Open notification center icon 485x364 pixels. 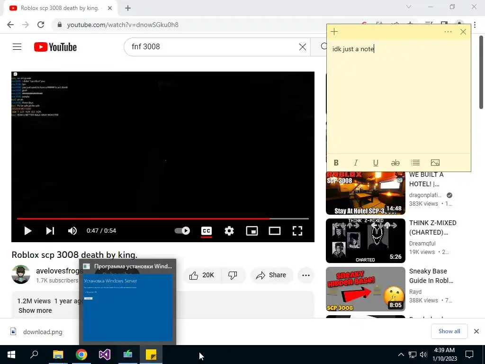coord(469,355)
